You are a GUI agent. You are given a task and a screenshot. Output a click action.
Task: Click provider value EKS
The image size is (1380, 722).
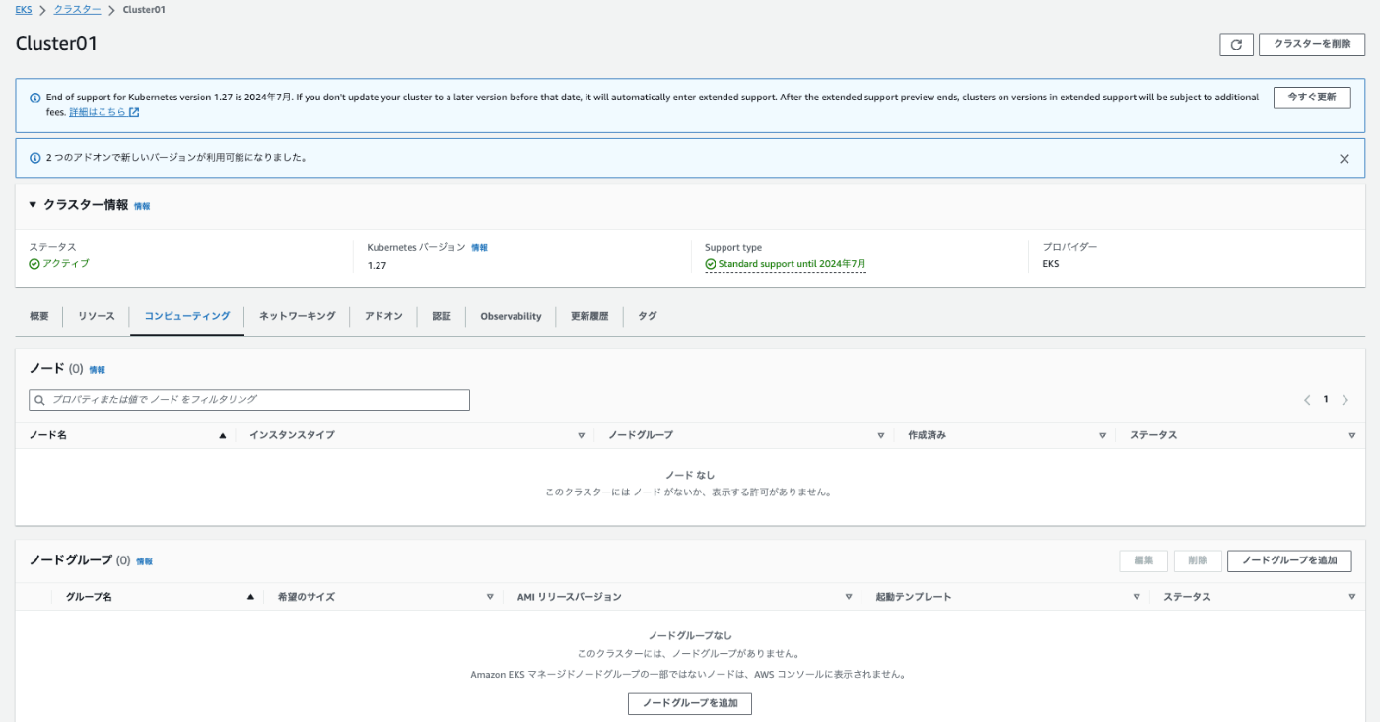pos(1051,264)
